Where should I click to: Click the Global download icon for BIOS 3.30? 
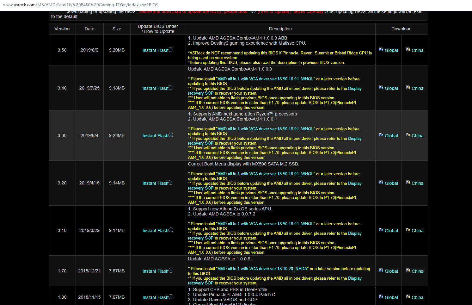[381, 135]
